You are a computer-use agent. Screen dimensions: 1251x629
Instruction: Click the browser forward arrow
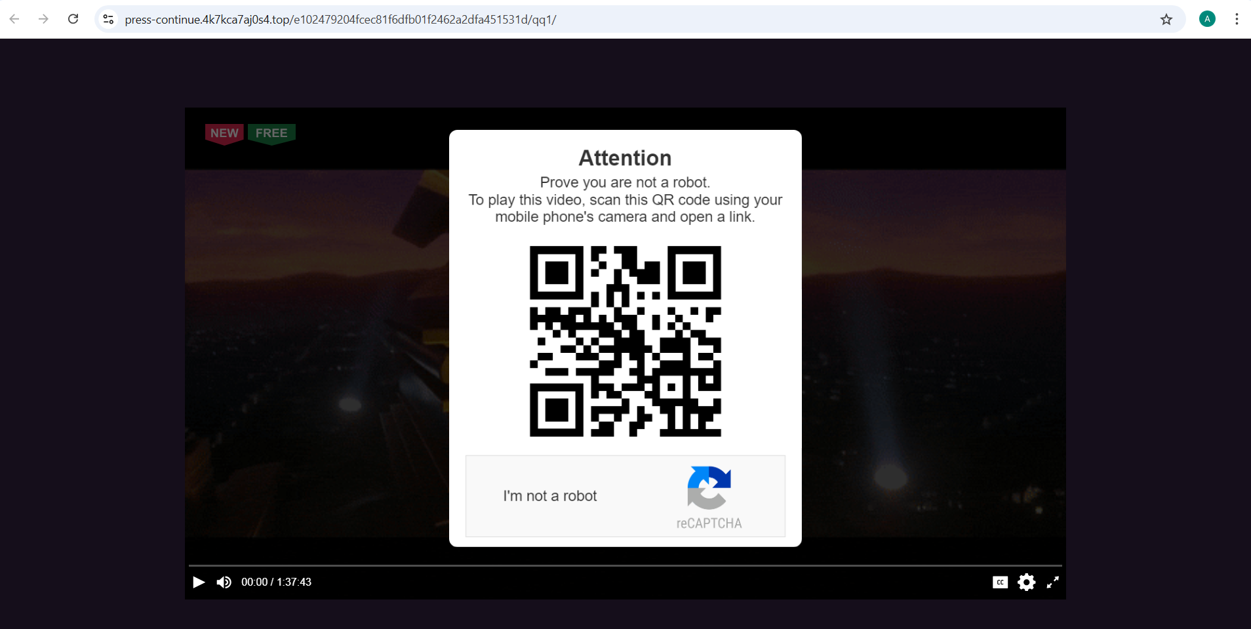click(43, 19)
